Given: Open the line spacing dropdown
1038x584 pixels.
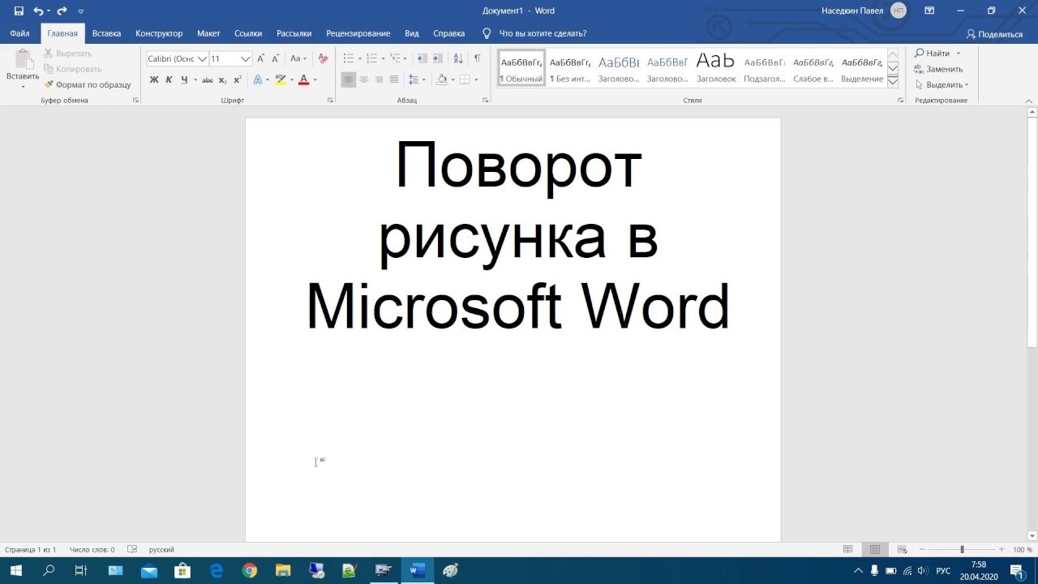Looking at the screenshot, I should click(417, 79).
